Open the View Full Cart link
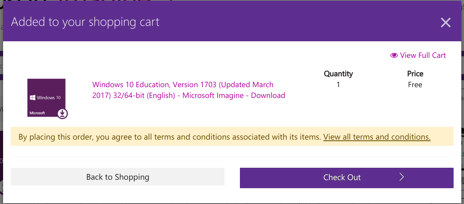464x204 pixels. point(423,56)
